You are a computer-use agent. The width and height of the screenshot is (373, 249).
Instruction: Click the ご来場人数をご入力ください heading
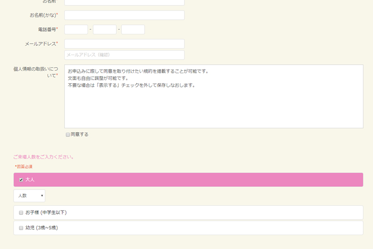pos(44,157)
